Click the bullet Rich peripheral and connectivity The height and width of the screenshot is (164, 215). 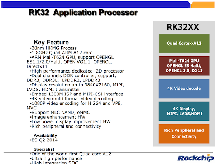[66, 126]
